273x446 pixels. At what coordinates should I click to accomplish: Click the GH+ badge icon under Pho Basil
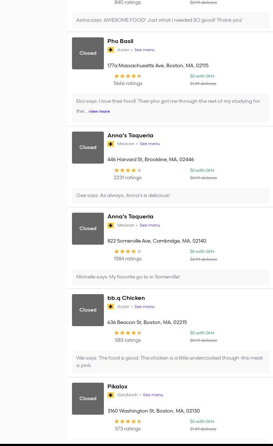coord(111,50)
